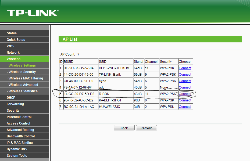Viewport: 250px width, 161px height.
Task: Connect to the adc network
Action: click(x=185, y=87)
